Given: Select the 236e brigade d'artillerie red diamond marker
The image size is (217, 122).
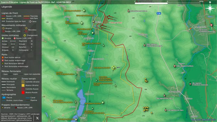Looking at the screenshot, I should click(175, 66).
